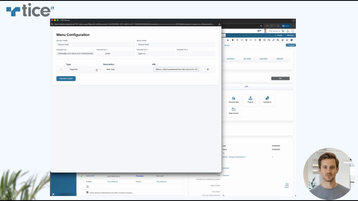Click the New Lead text in request row
Image resolution: width=358 pixels, height=201 pixels.
click(x=160, y=176)
